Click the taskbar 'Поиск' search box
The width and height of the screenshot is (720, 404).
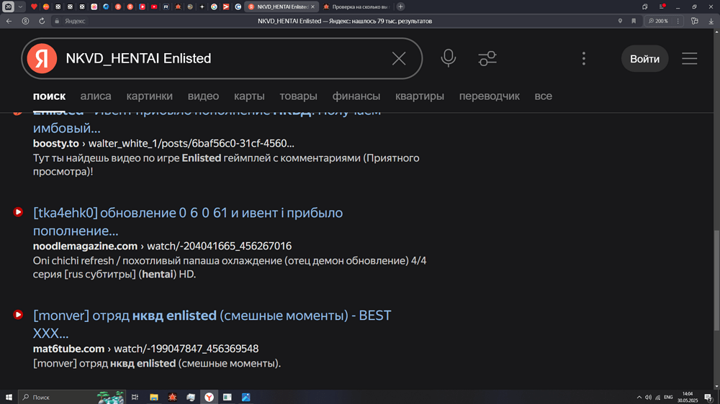pos(71,397)
